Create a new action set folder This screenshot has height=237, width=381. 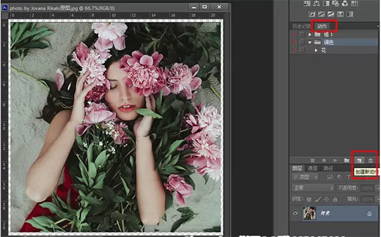tap(347, 160)
